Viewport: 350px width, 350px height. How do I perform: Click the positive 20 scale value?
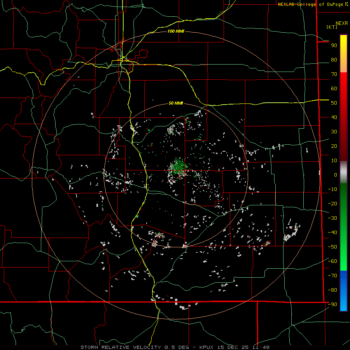point(334,146)
